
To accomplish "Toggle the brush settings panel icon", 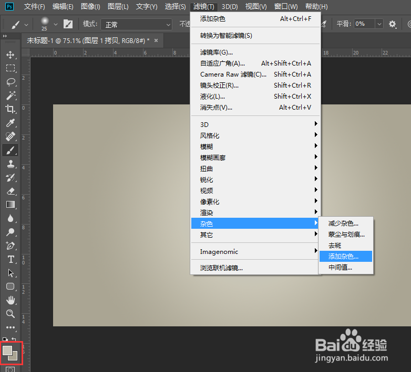I will [68, 24].
